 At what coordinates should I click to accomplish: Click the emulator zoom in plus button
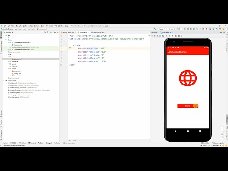[x=222, y=128]
